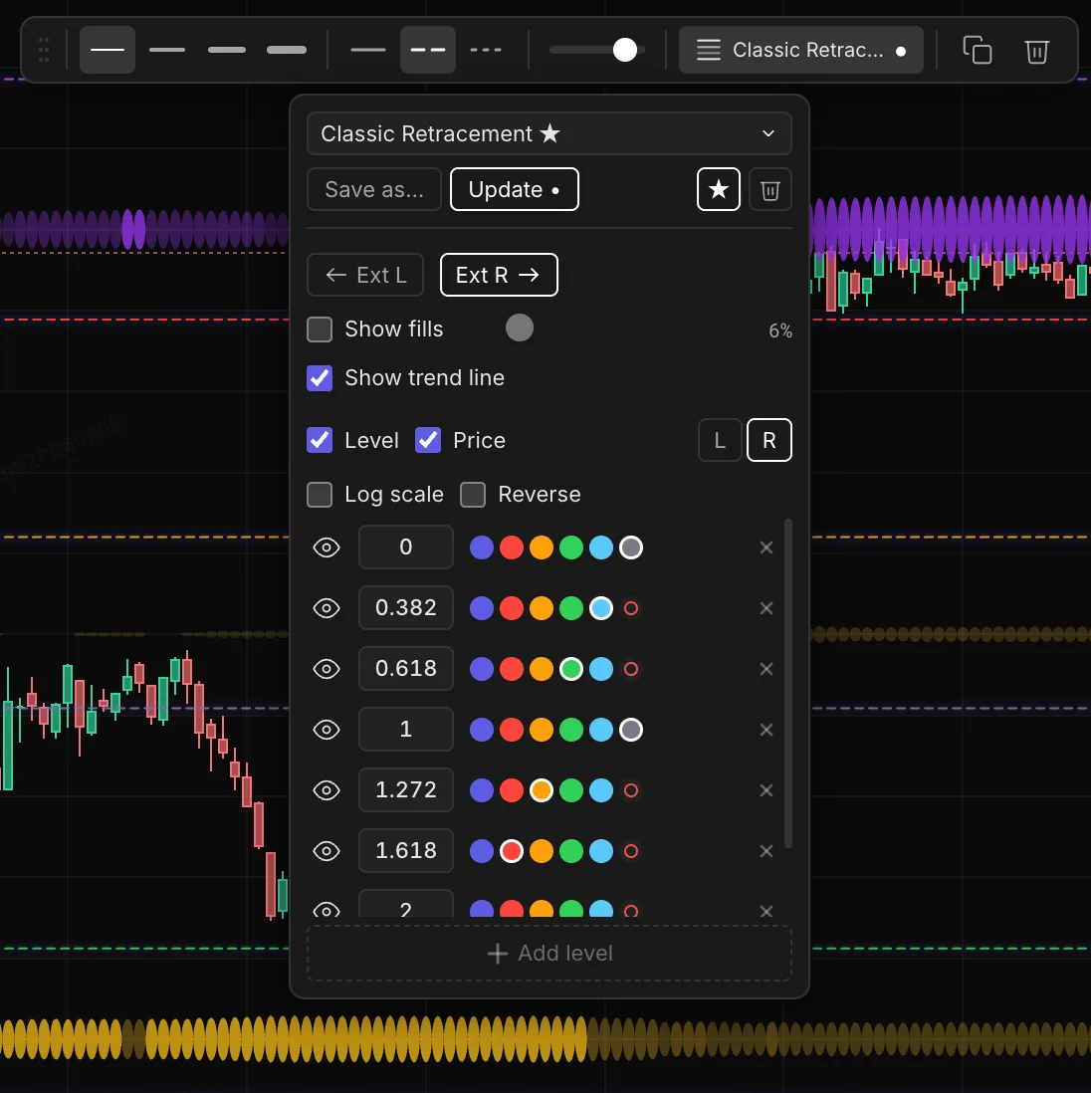Toggle Ext R extension
The width and height of the screenshot is (1091, 1093).
coord(499,275)
